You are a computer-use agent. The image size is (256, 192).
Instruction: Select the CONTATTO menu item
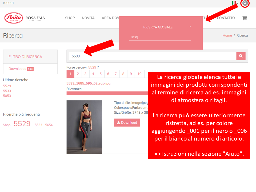[226, 18]
